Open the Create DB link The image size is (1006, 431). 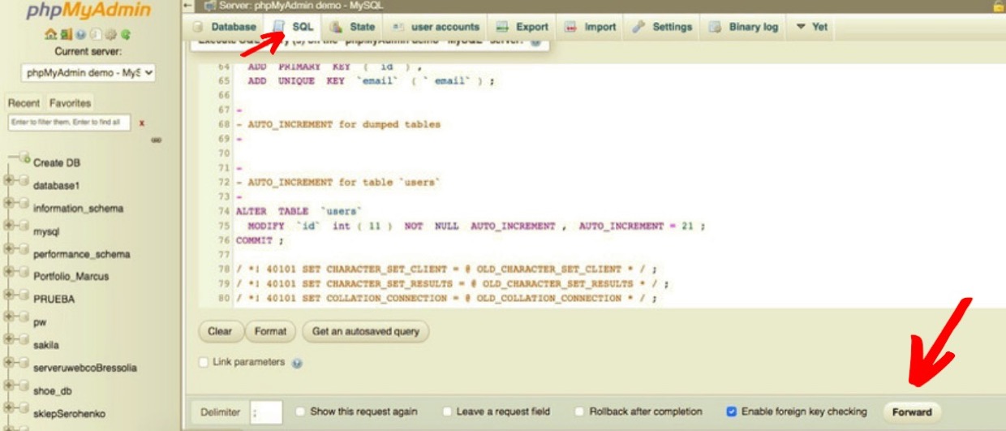click(57, 162)
